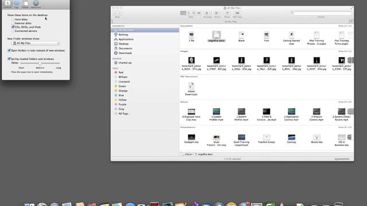Select the Blank document file
This screenshot has height=206, width=367.
point(241,37)
